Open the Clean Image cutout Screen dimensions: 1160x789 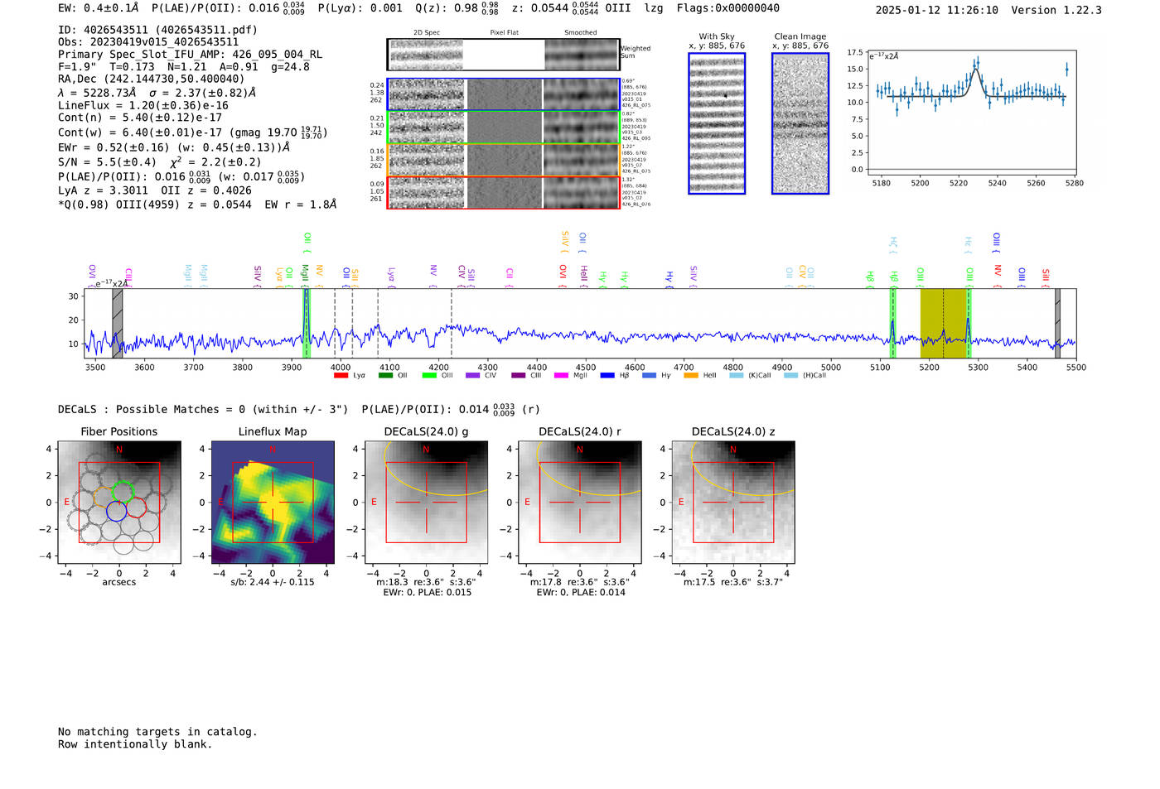[x=800, y=123]
